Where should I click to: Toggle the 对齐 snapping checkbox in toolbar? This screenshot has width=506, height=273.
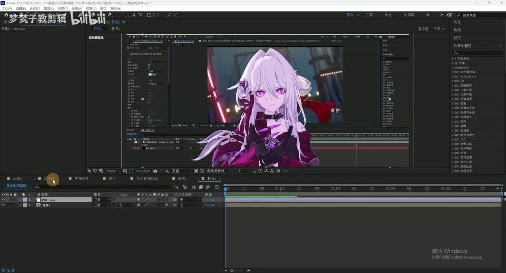(x=149, y=15)
